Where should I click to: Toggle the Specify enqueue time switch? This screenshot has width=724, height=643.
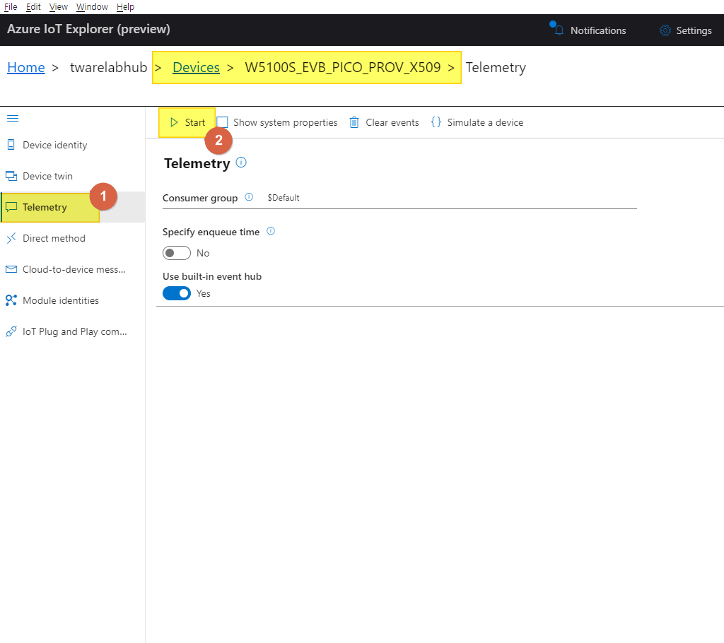coord(176,253)
